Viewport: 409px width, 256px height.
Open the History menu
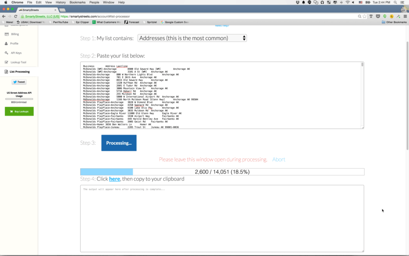point(60,2)
